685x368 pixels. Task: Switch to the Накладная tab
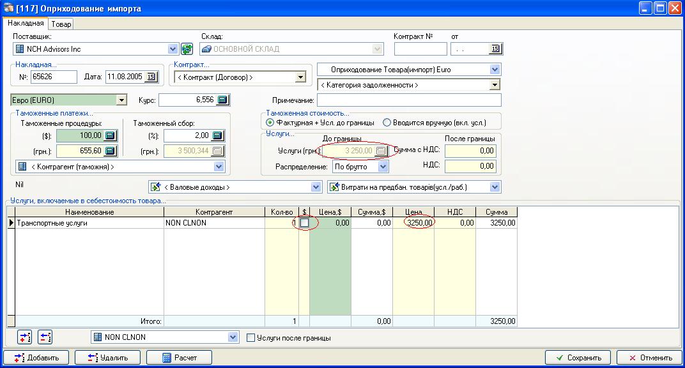coord(26,24)
